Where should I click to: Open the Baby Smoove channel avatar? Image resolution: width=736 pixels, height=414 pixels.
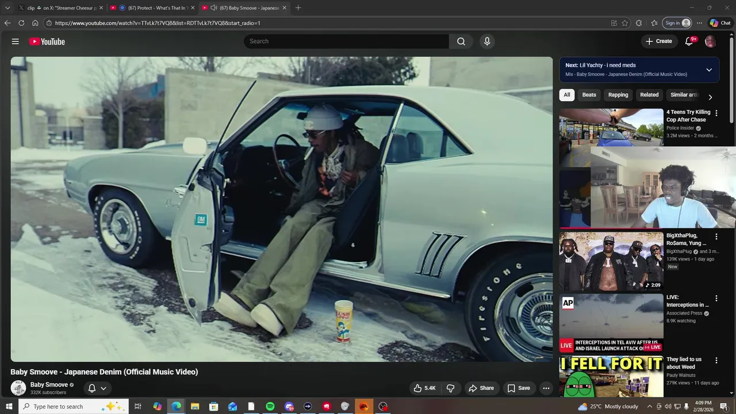tap(18, 388)
